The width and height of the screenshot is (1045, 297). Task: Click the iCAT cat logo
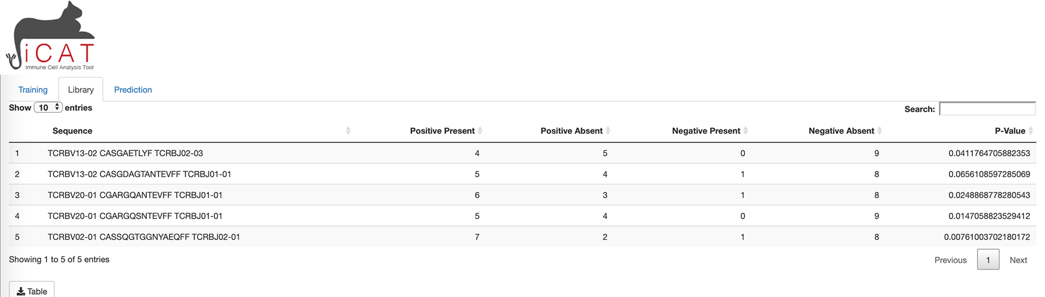(x=51, y=37)
